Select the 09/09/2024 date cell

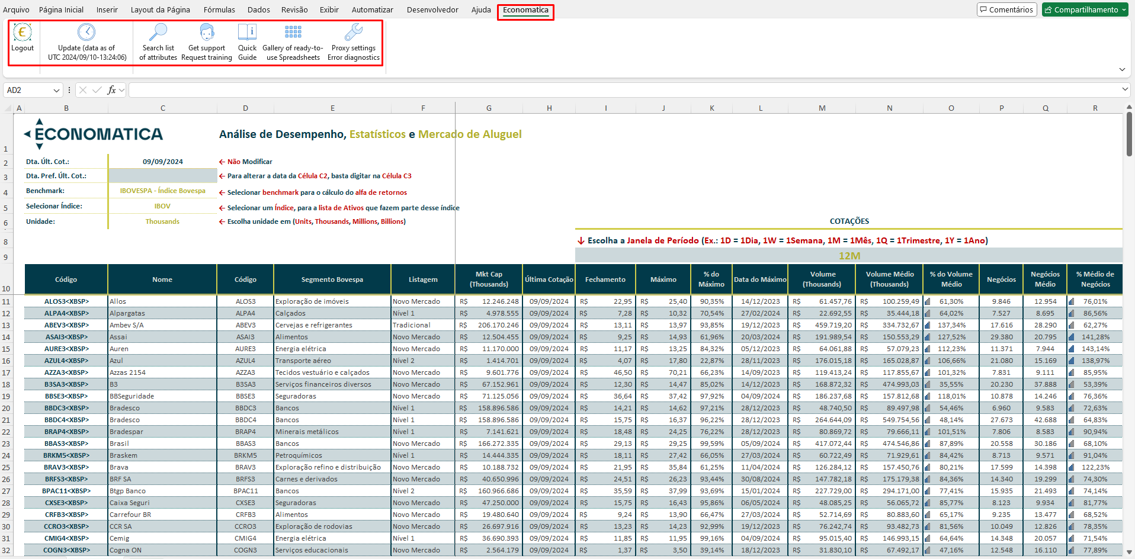(162, 162)
